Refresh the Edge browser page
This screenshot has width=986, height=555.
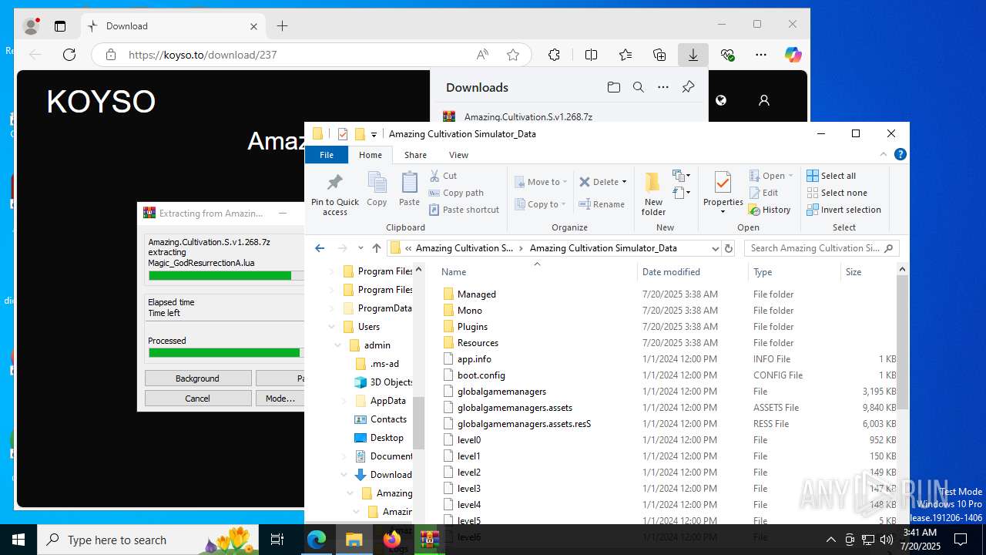pyautogui.click(x=69, y=55)
